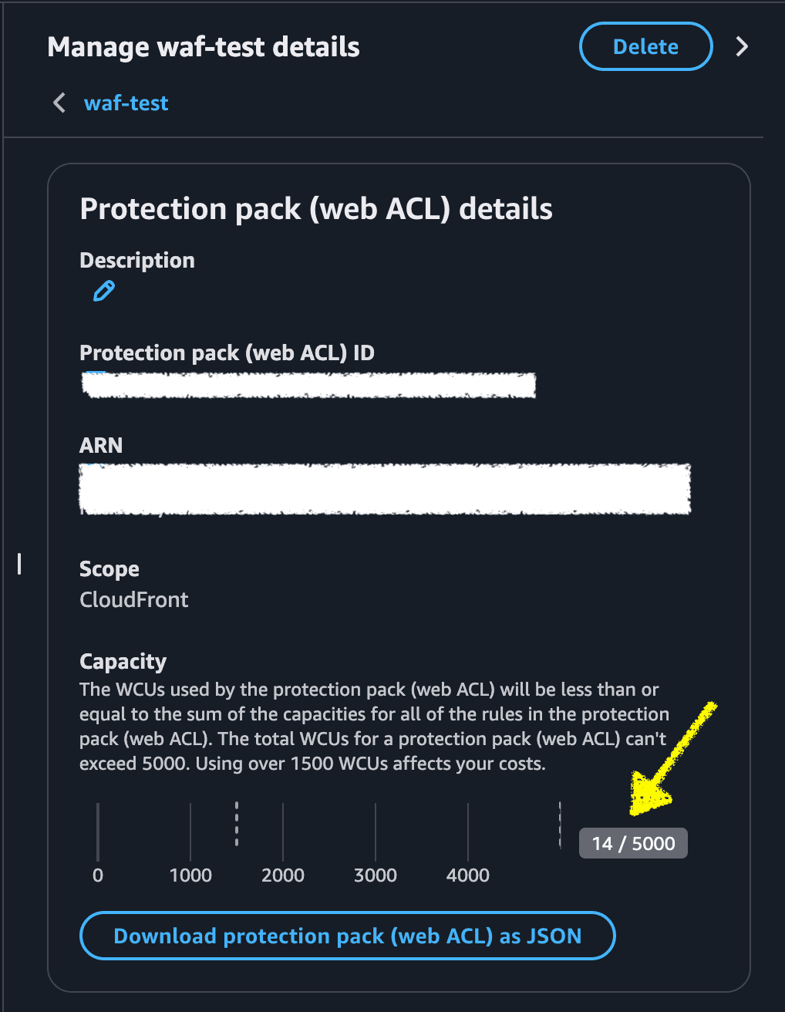Viewport: 785px width, 1012px height.
Task: Click the 4000 label on capacity scale
Action: click(468, 875)
